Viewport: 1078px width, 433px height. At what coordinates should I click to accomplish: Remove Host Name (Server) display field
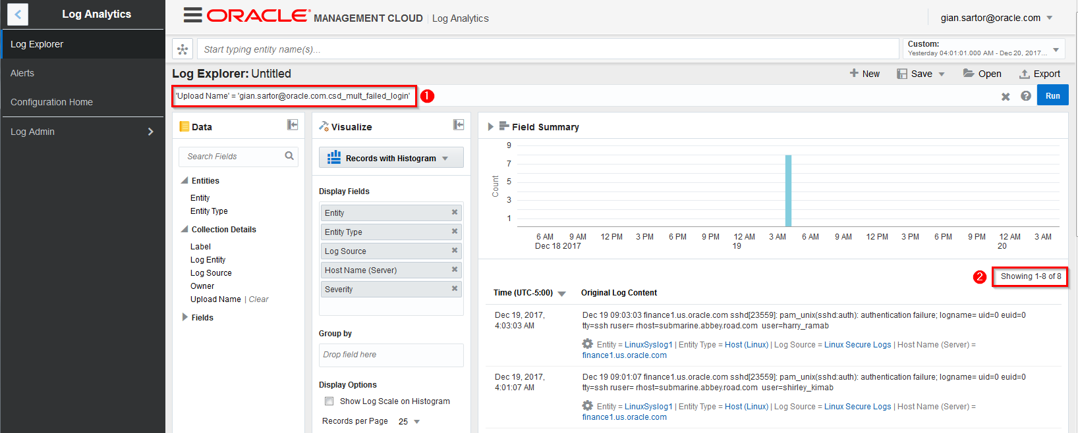click(455, 270)
